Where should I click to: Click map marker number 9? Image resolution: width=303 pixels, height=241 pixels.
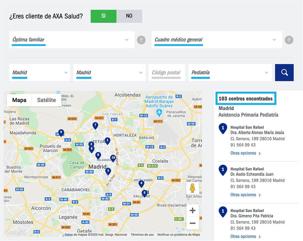click(x=61, y=133)
